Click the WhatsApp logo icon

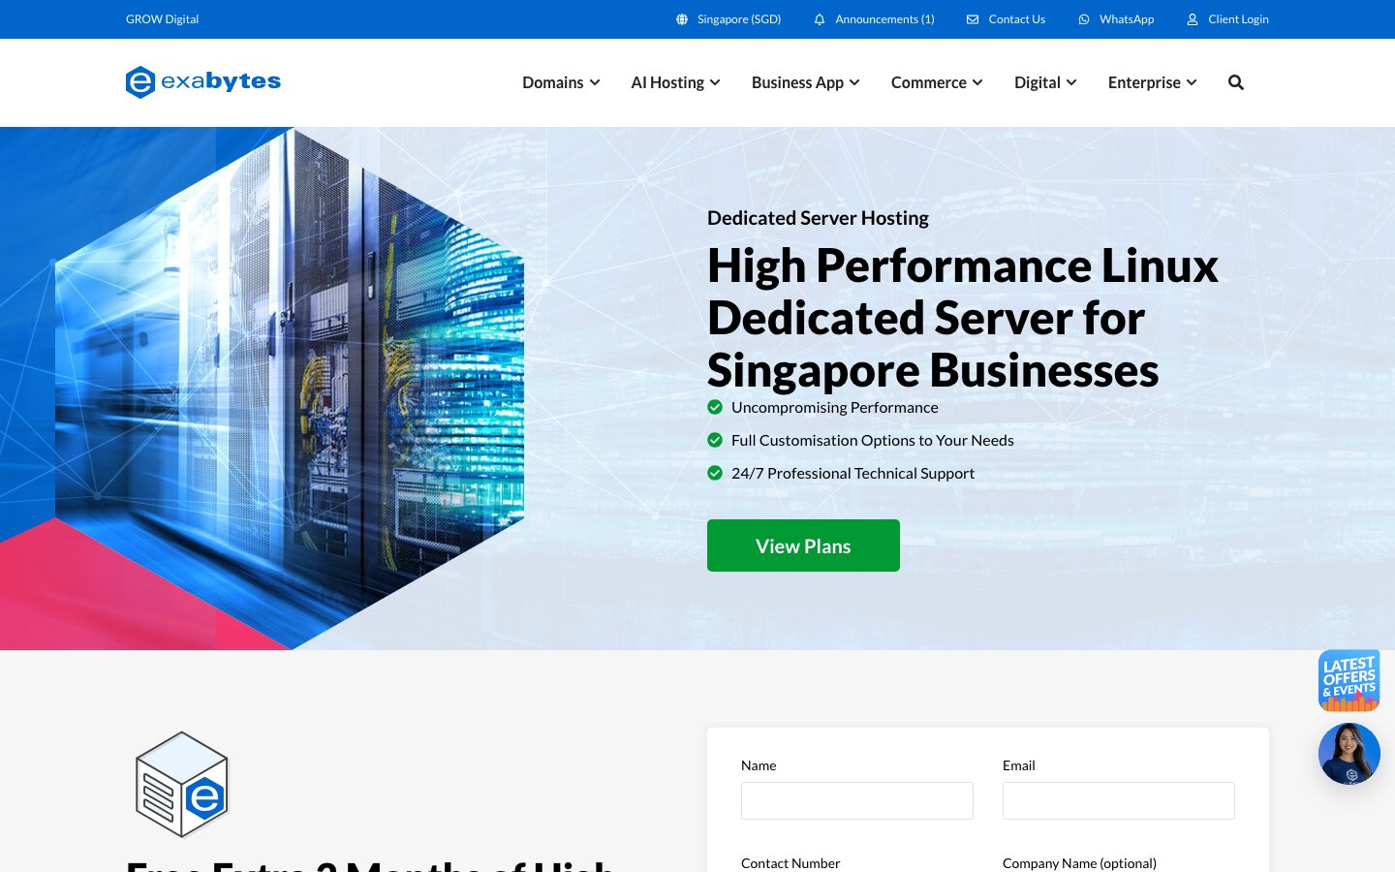[1084, 19]
